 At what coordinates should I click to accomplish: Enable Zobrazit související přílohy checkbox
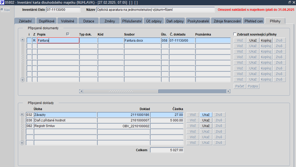click(235, 34)
